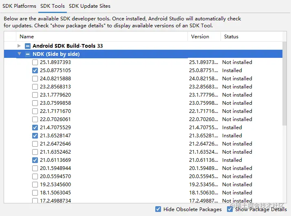Select the Android SDK Build-Tools 33 label
Viewport: 291px width, 216px height.
tap(68, 46)
